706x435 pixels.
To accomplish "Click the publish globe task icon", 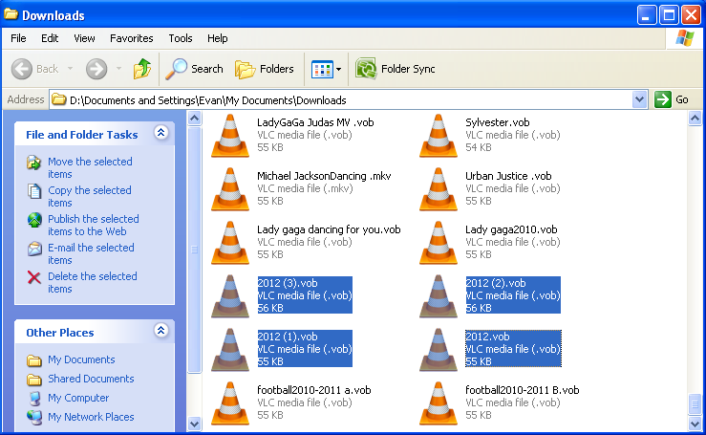I will point(34,220).
